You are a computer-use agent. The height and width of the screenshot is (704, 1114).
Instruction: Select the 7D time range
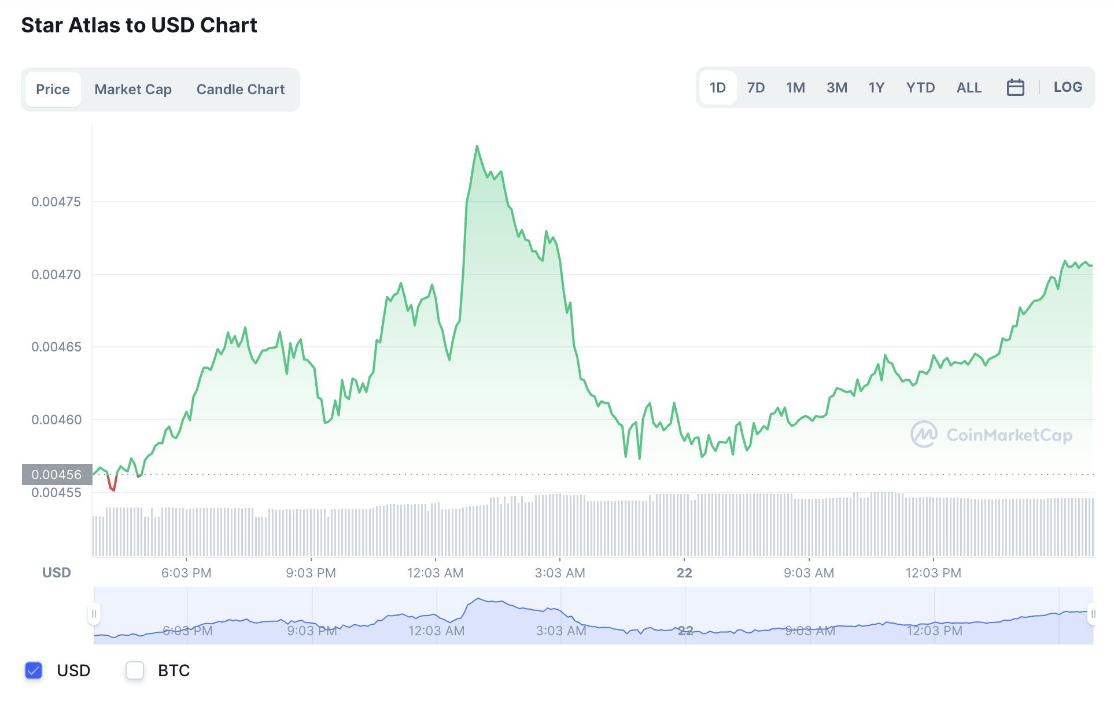(x=756, y=87)
